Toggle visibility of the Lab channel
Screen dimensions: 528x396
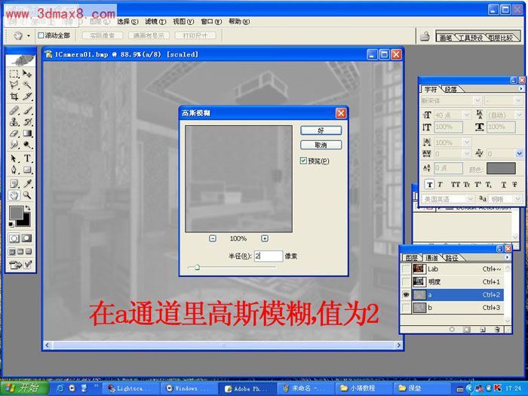[407, 269]
